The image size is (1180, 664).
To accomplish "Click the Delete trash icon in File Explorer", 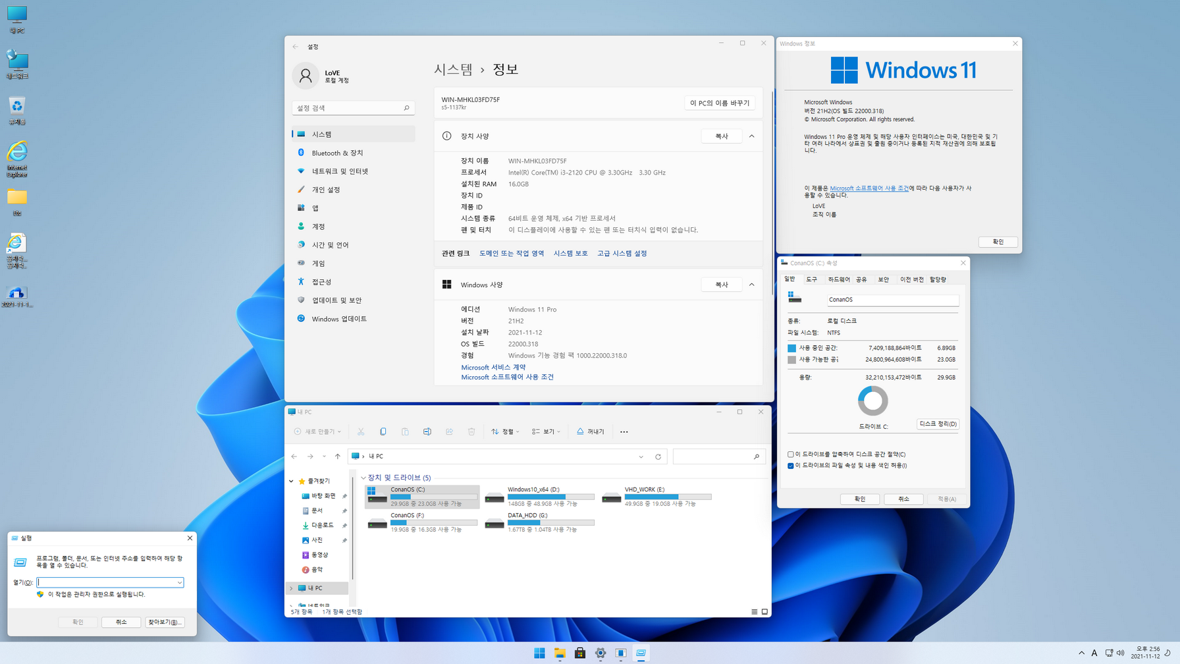I will [471, 431].
